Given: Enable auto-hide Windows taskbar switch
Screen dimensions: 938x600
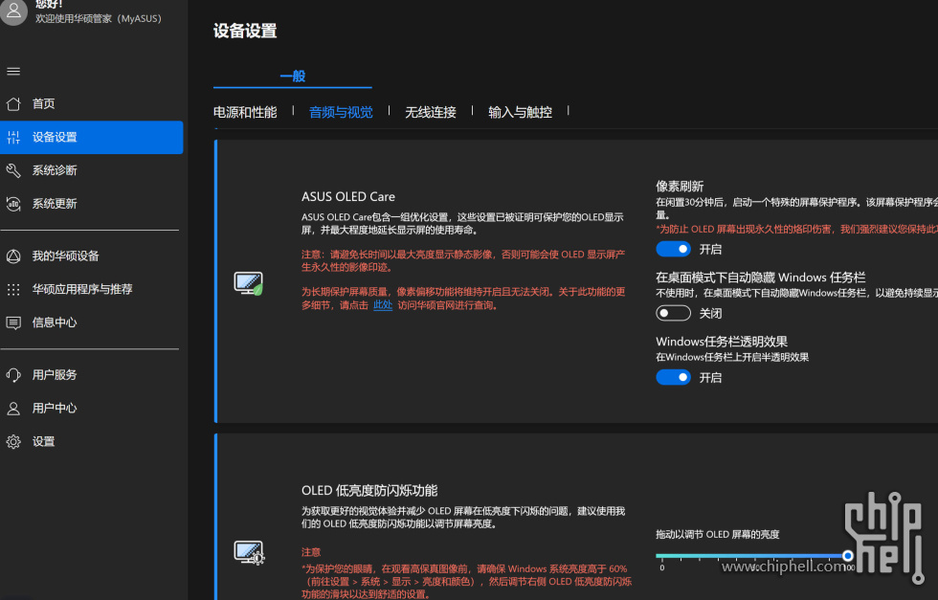Looking at the screenshot, I should coord(674,313).
